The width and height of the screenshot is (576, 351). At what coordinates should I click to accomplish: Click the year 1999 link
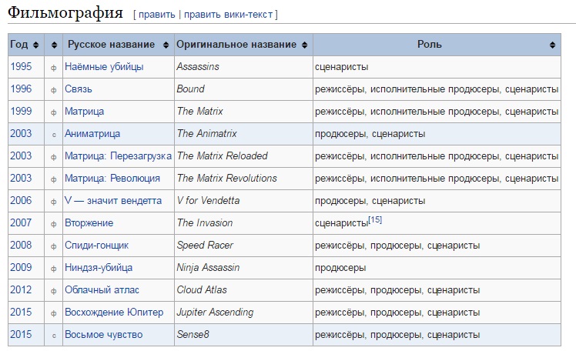coord(21,112)
